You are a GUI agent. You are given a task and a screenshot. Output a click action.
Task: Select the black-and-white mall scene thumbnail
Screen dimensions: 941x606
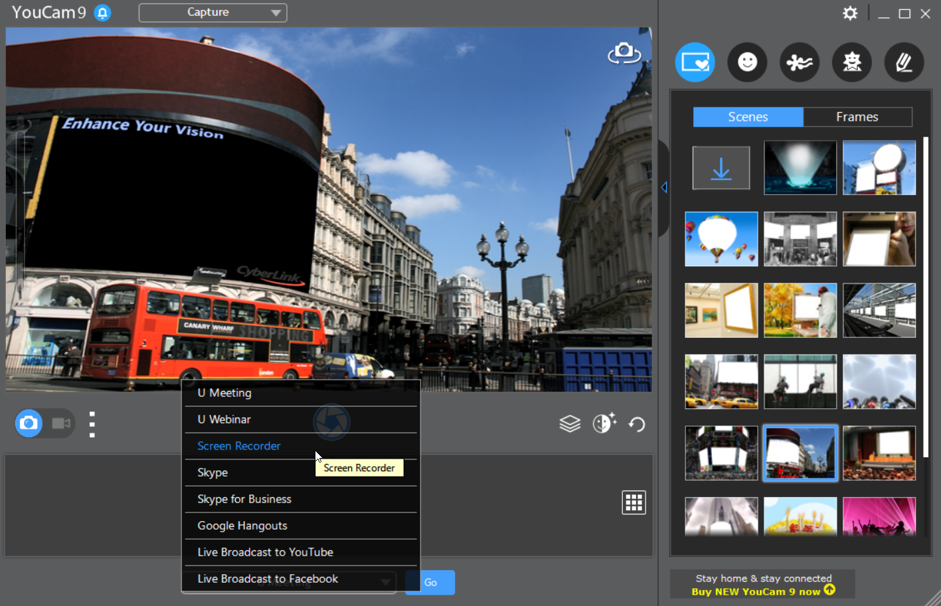(x=800, y=239)
